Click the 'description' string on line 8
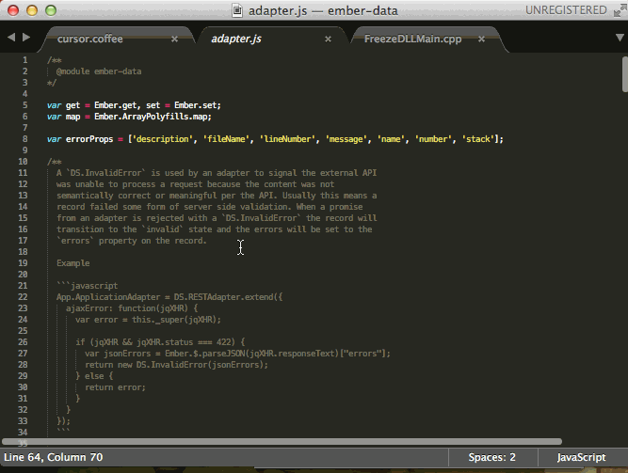Image resolution: width=628 pixels, height=473 pixels. 163,139
